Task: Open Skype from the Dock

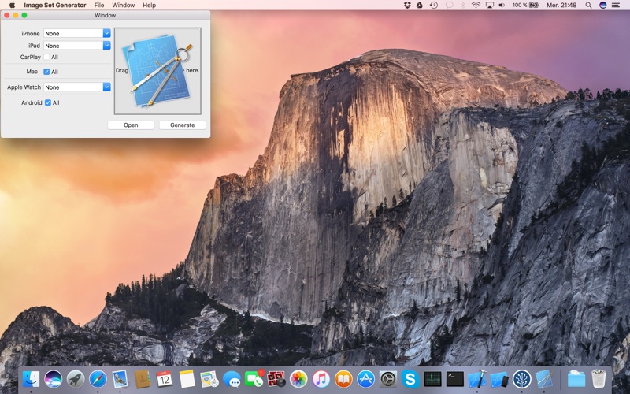Action: pyautogui.click(x=410, y=379)
